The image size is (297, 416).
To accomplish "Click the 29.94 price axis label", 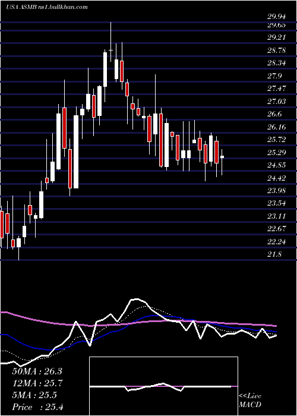I will (x=277, y=17).
